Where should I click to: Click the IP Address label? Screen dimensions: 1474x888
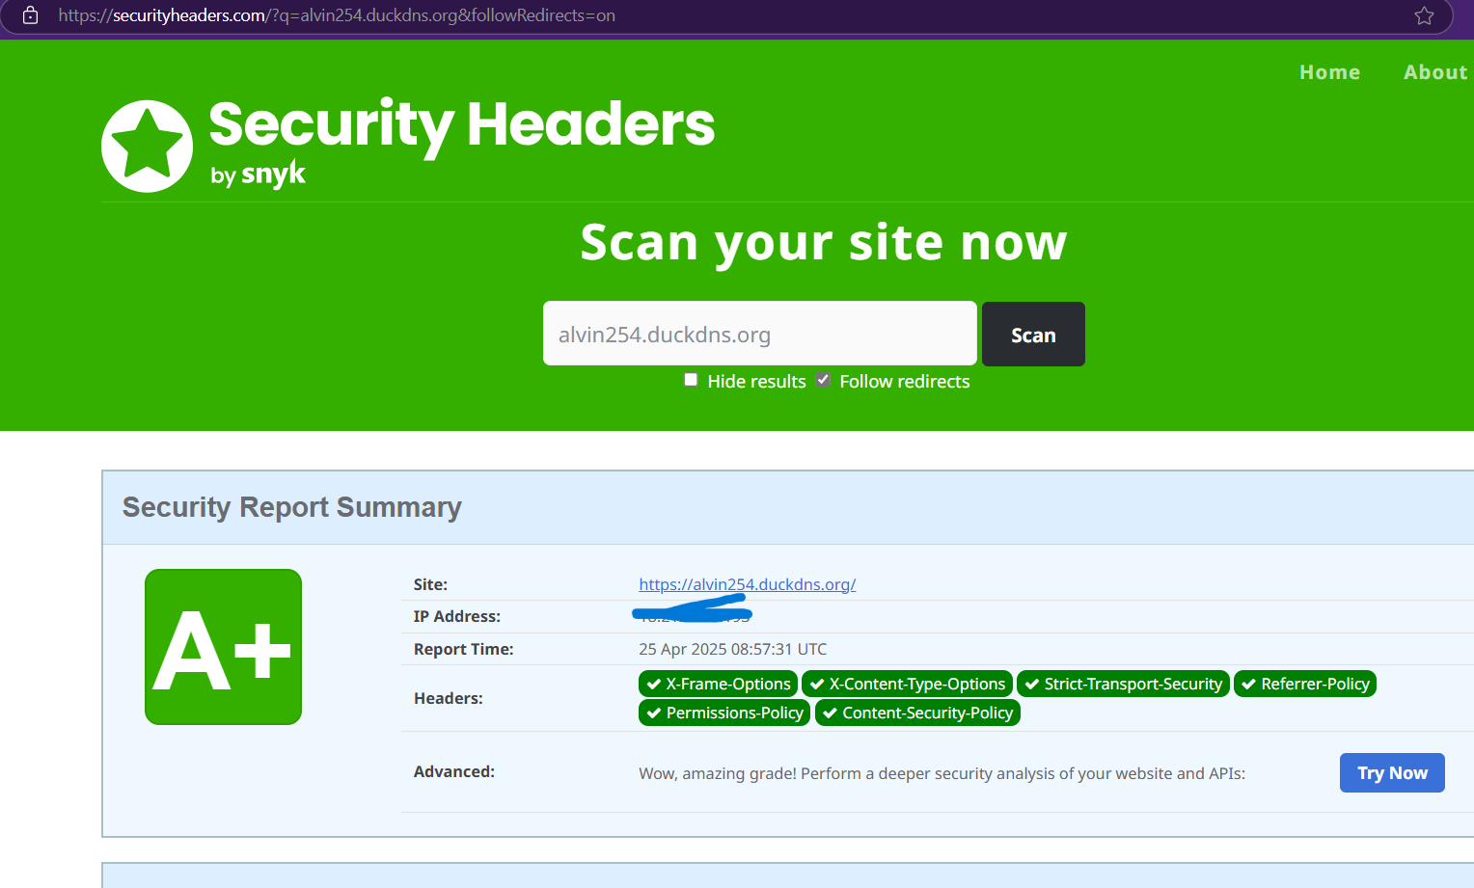click(457, 616)
